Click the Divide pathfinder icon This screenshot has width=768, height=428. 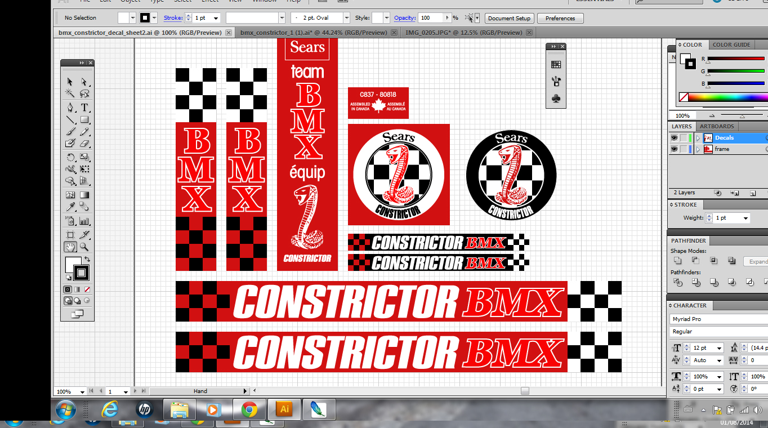[678, 282]
